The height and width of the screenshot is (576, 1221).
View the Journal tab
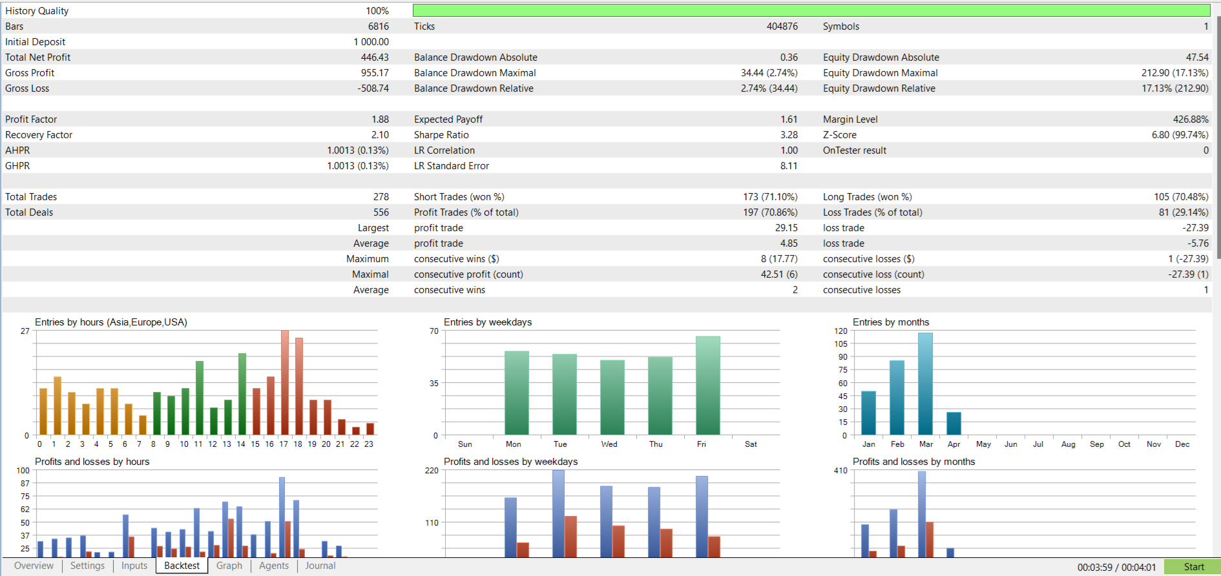pyautogui.click(x=320, y=566)
